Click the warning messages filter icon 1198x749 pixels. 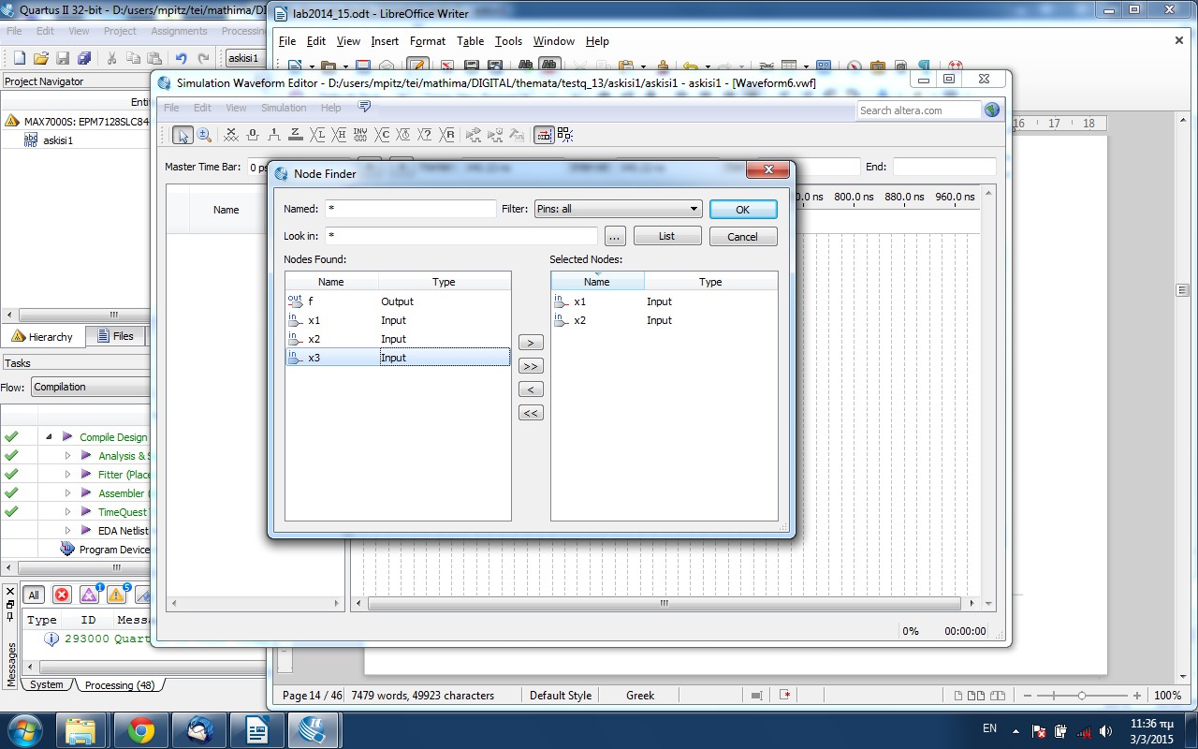(x=117, y=595)
